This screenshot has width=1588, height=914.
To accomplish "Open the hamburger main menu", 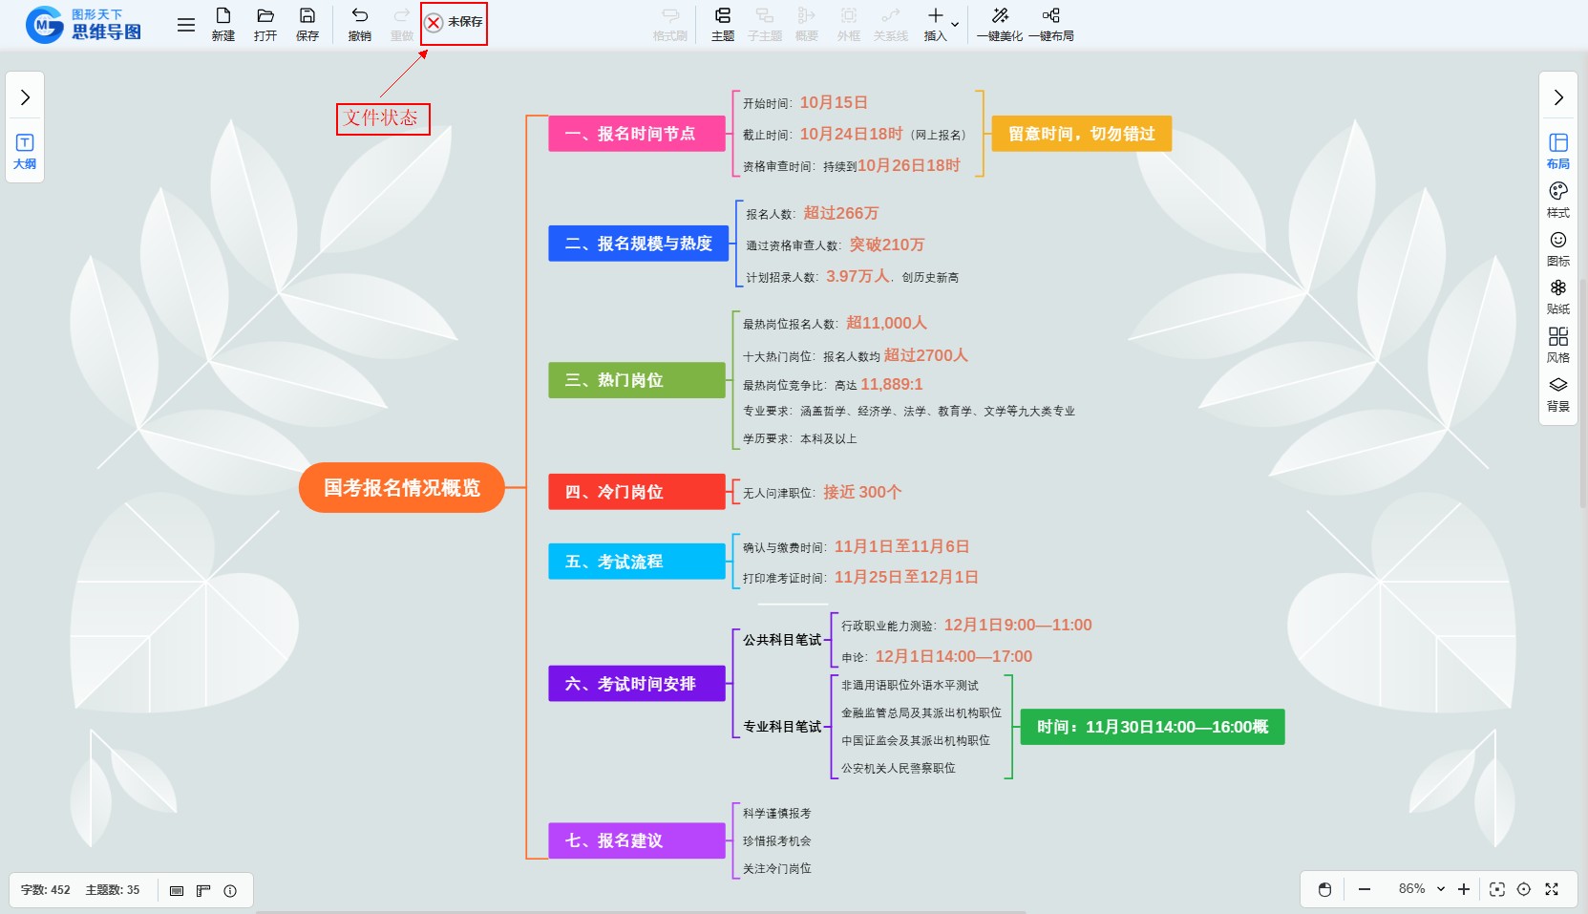I will coord(186,25).
